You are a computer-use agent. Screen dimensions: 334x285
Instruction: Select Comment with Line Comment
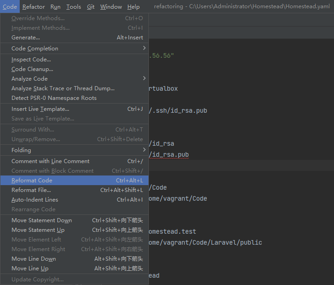point(50,161)
